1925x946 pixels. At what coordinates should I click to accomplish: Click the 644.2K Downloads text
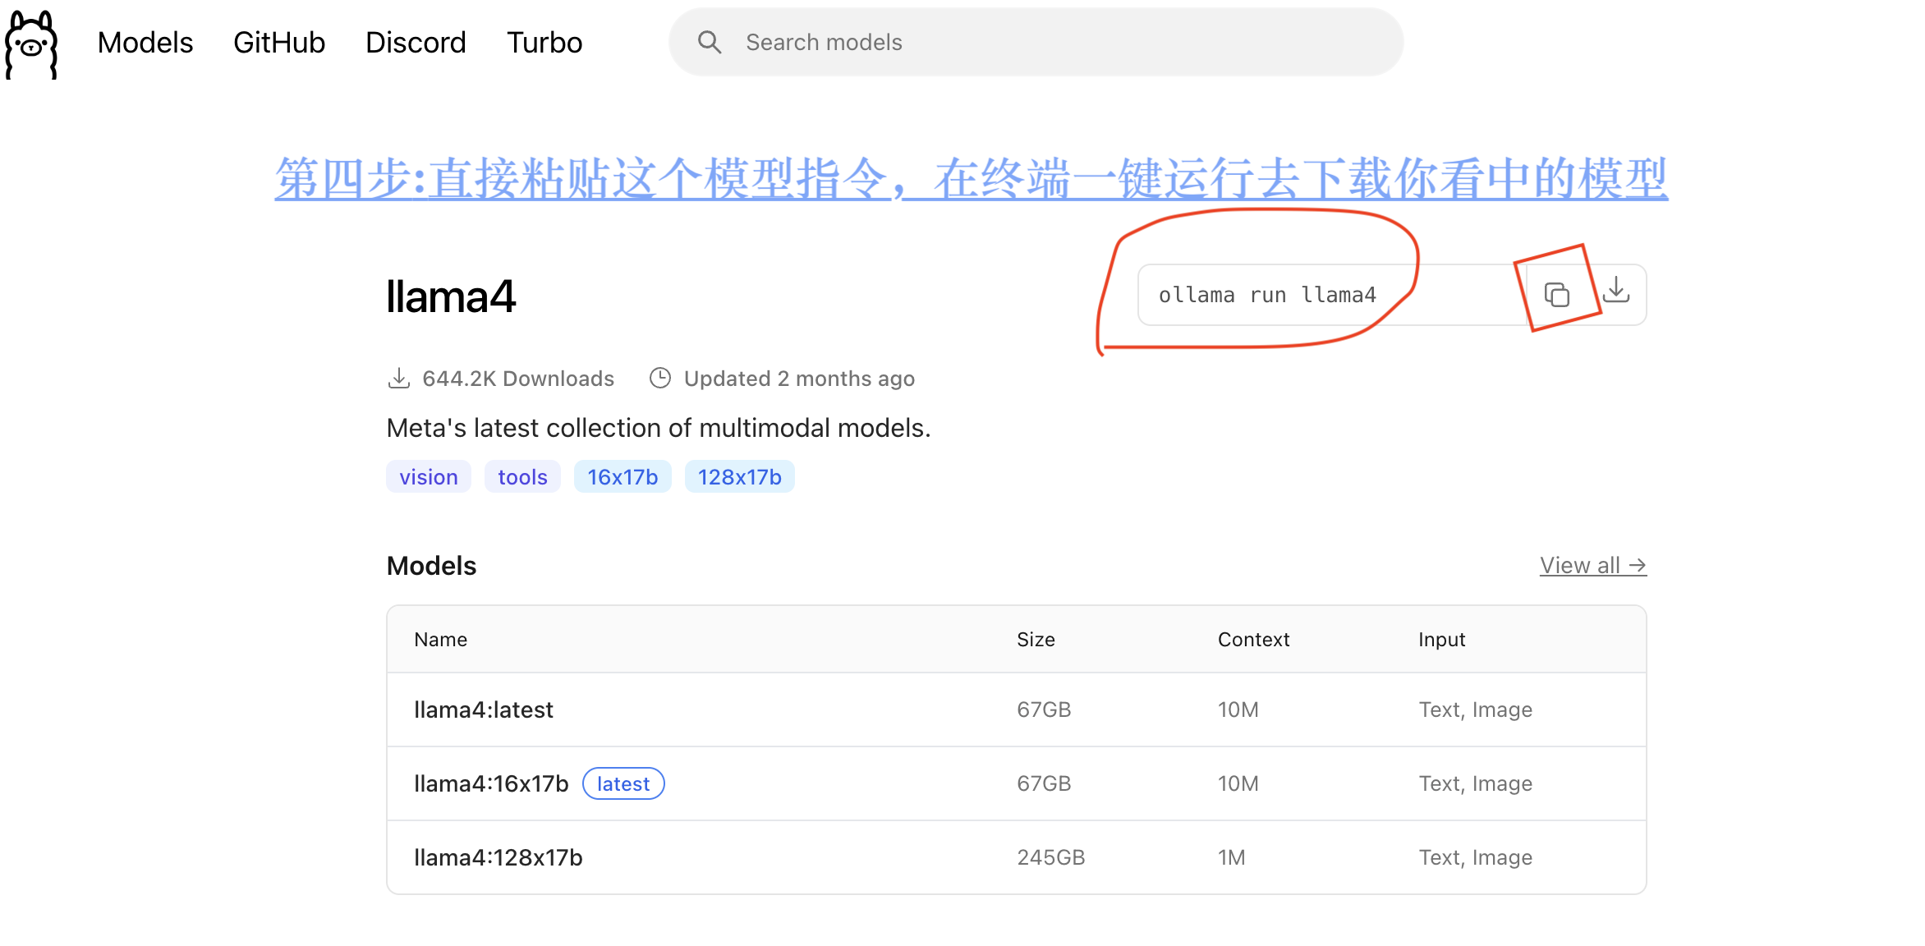[518, 379]
